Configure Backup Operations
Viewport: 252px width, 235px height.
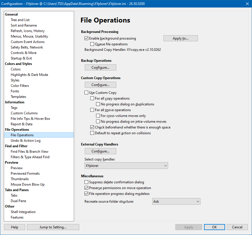tap(100, 68)
